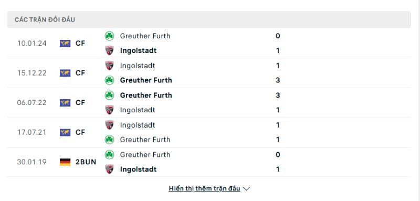The height and width of the screenshot is (201, 420).
Task: Click German flag icon next to 2BUN
Action: pos(65,162)
